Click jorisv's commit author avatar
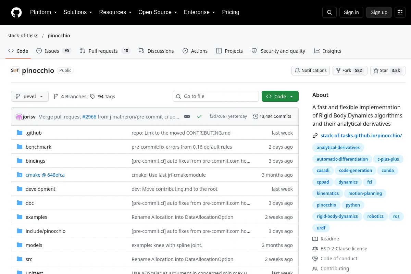411x274 pixels. click(x=19, y=116)
